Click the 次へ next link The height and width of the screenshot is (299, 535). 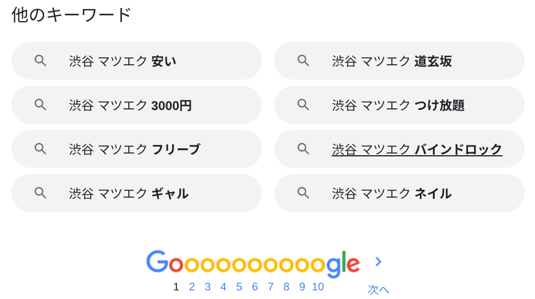378,289
